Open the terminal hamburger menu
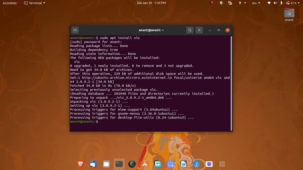303x170 pixels. [x=199, y=30]
